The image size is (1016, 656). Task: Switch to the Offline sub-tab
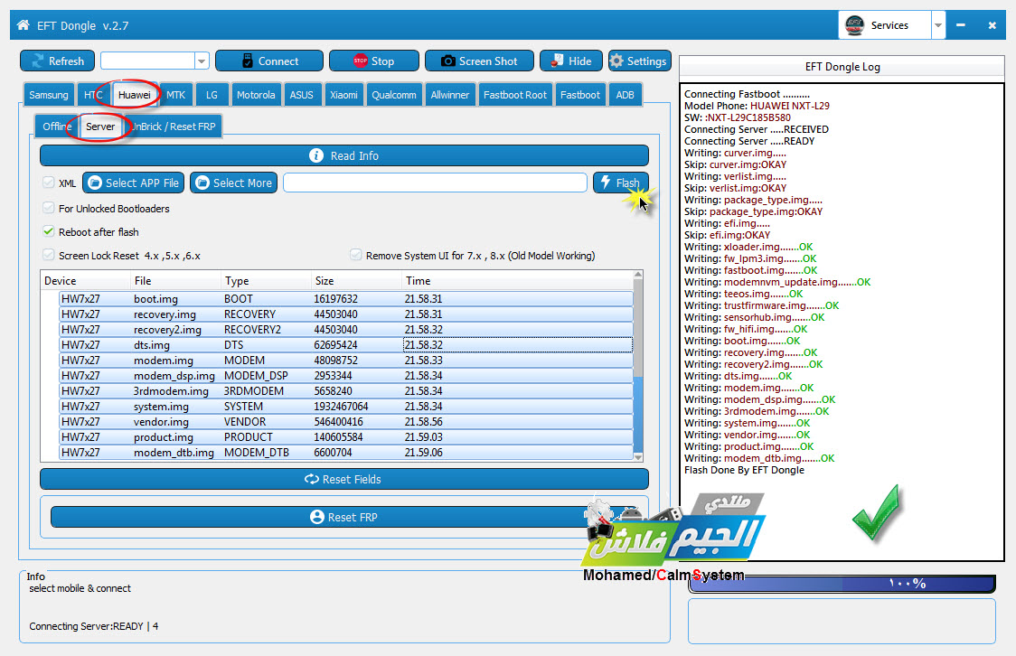[x=56, y=127]
